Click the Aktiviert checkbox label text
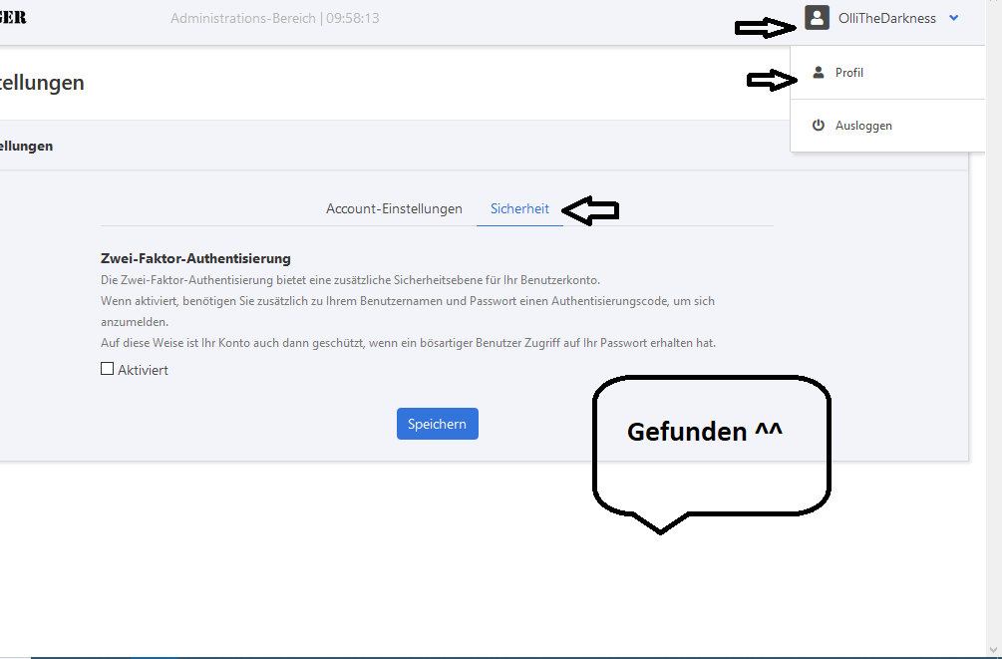This screenshot has width=1002, height=659. pyautogui.click(x=143, y=370)
